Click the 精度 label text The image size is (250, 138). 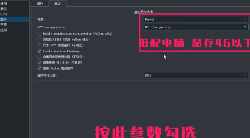tap(41, 19)
